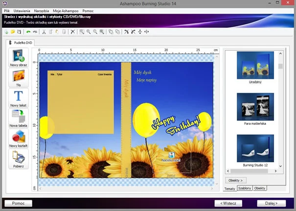Switch to the Obiekty tab
The width and height of the screenshot is (296, 211).
[260, 188]
